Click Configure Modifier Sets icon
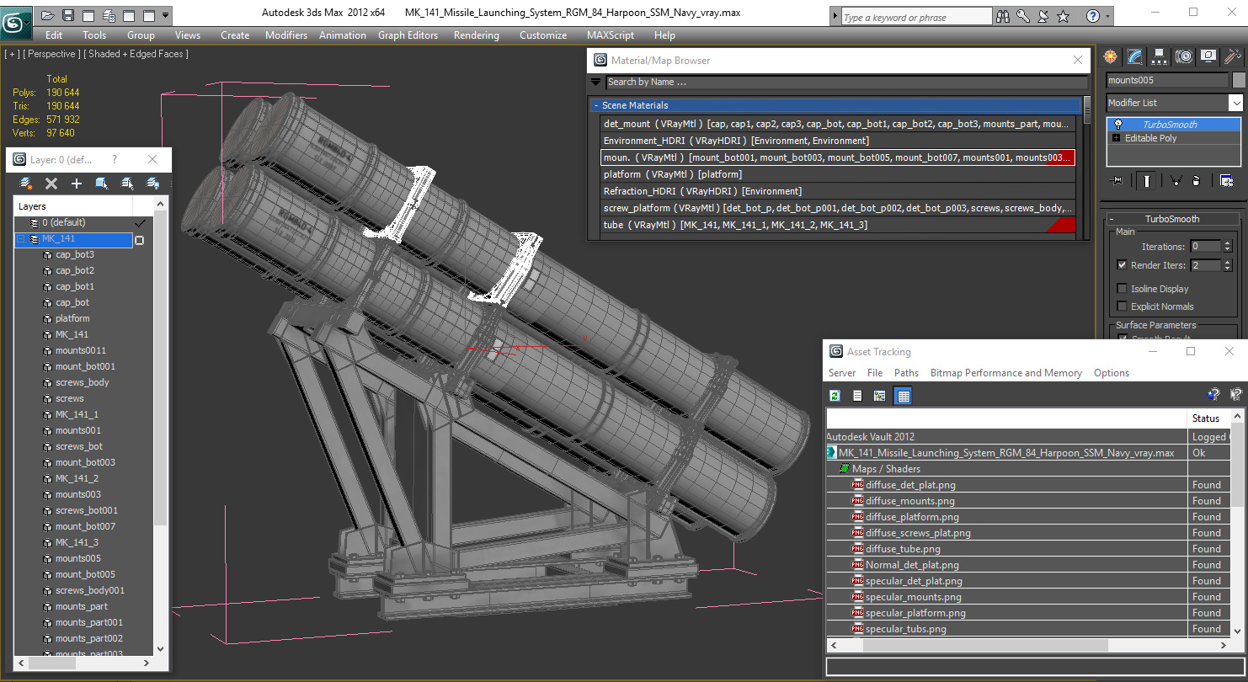1248x682 pixels. coord(1226,180)
